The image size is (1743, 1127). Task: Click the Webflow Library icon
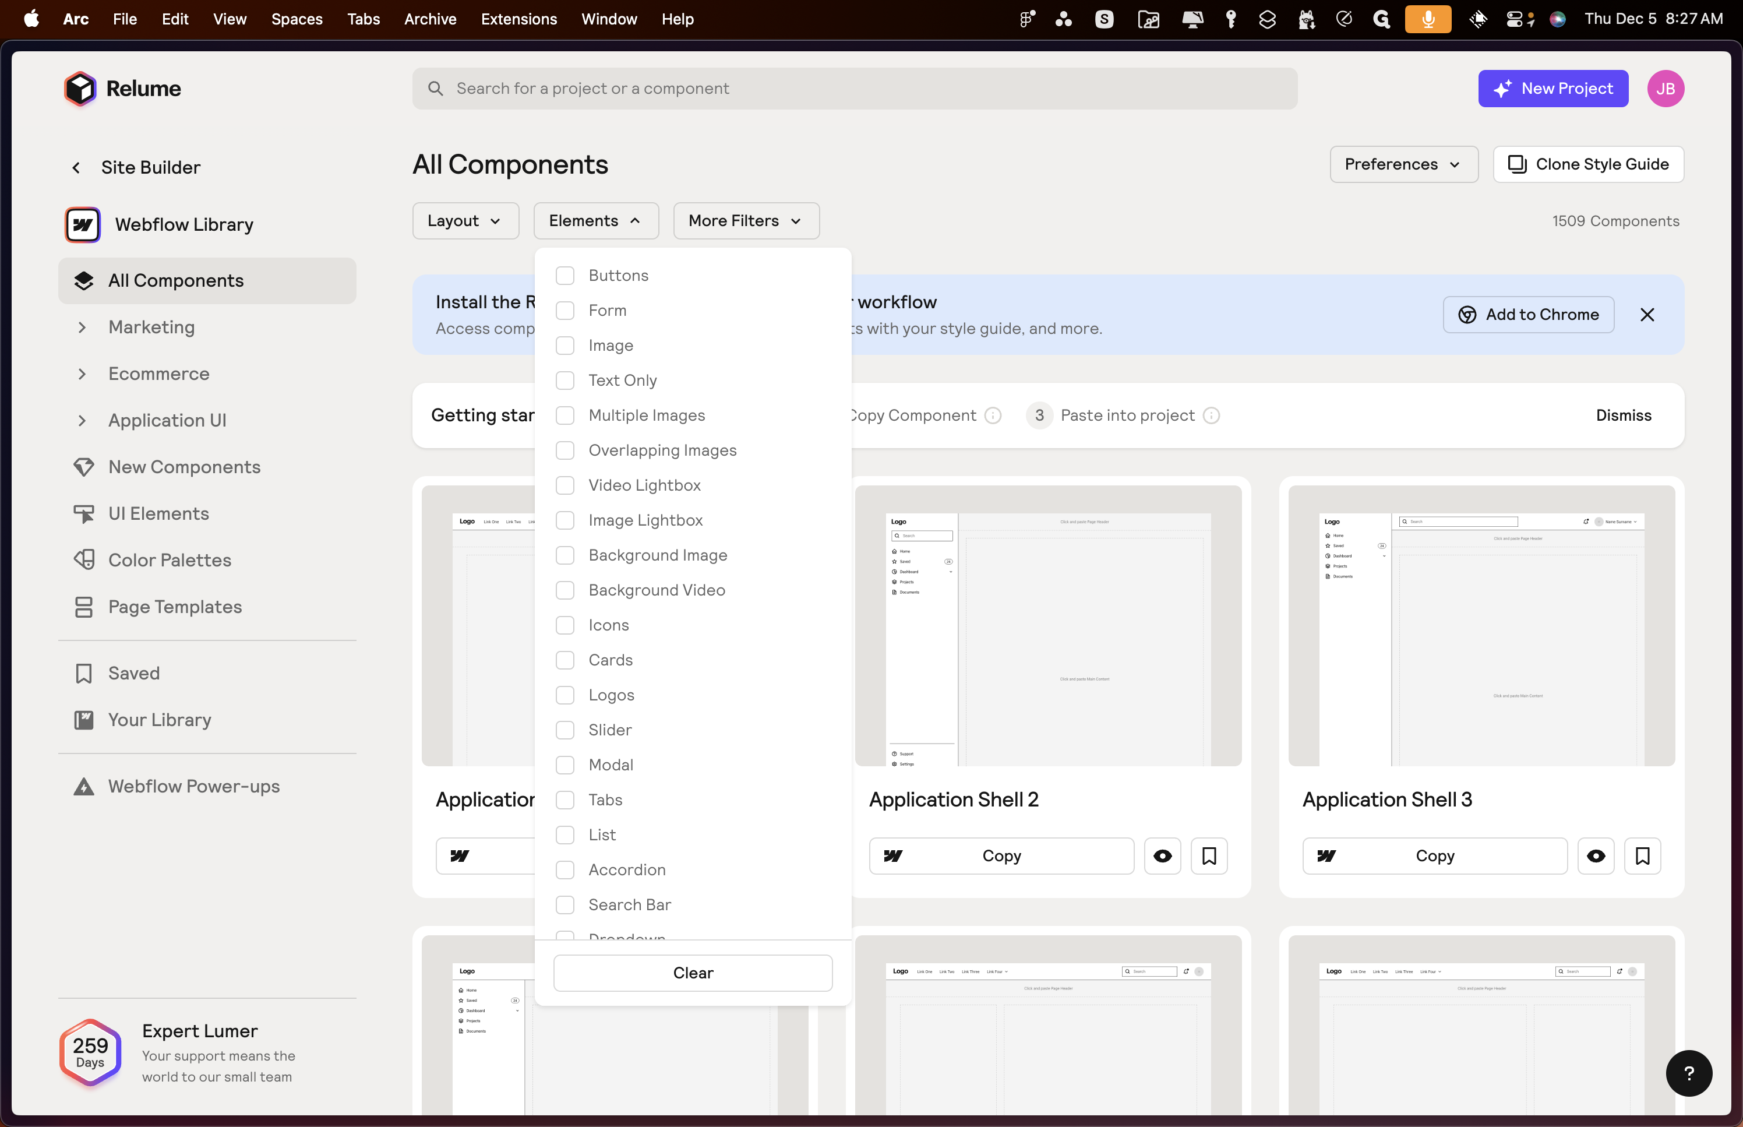(x=83, y=225)
